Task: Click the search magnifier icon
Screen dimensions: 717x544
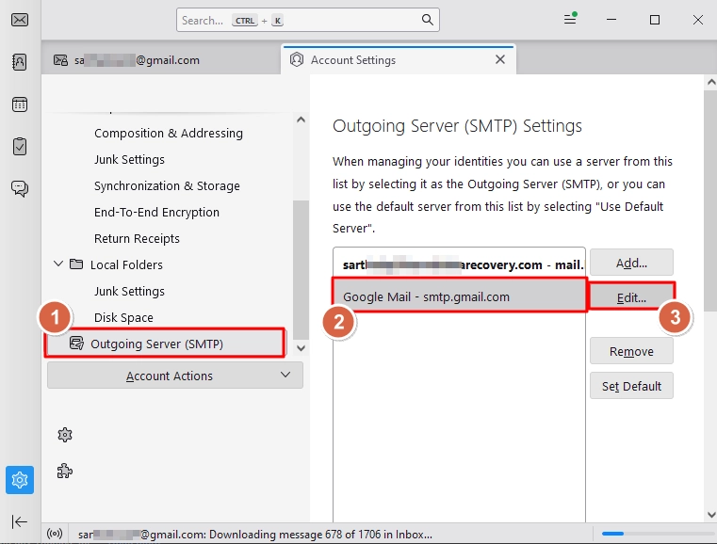Action: click(427, 20)
